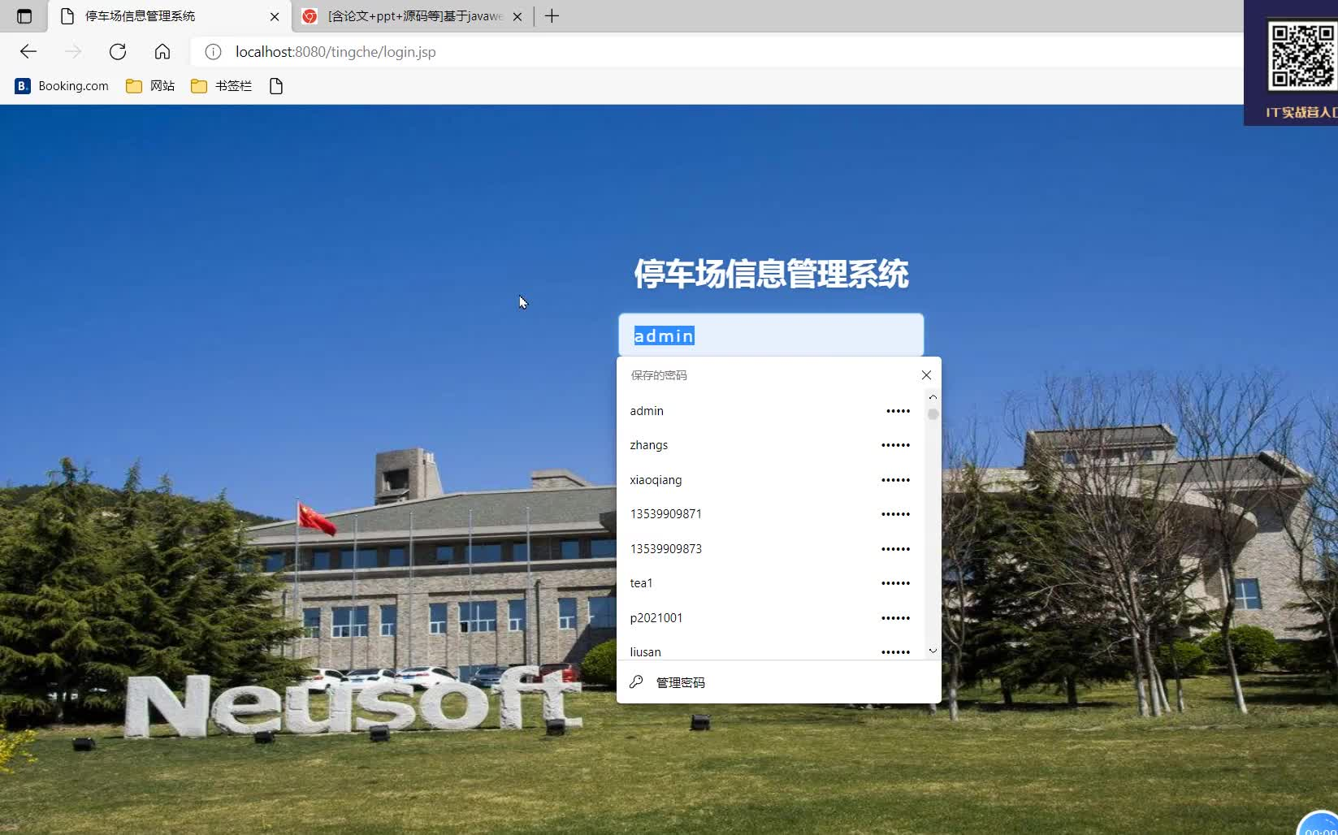Select saved account admin

tap(770, 411)
